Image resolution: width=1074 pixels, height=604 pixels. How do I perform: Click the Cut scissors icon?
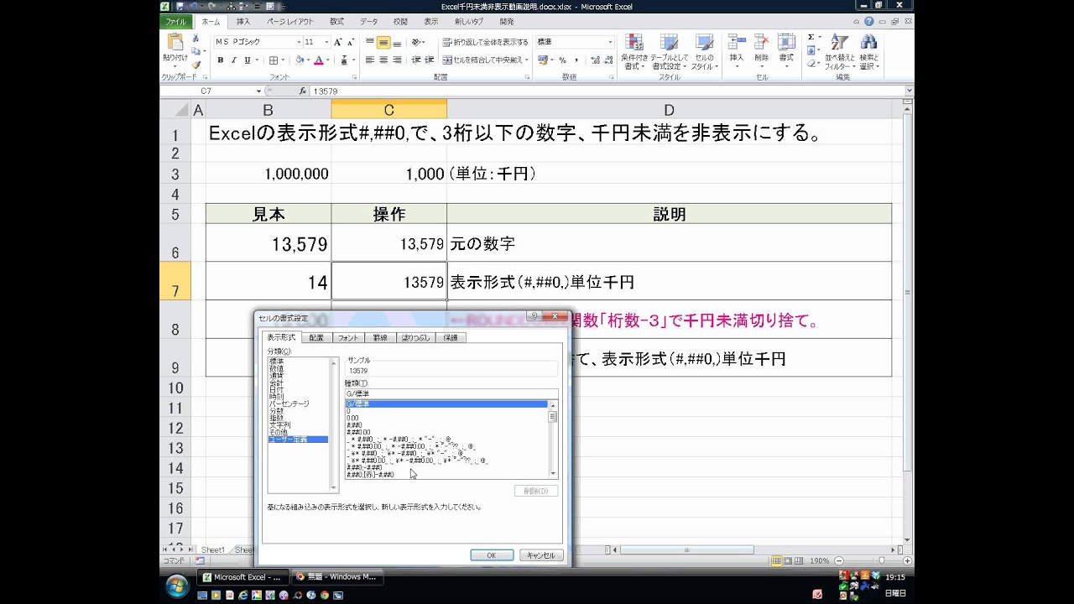pos(196,39)
